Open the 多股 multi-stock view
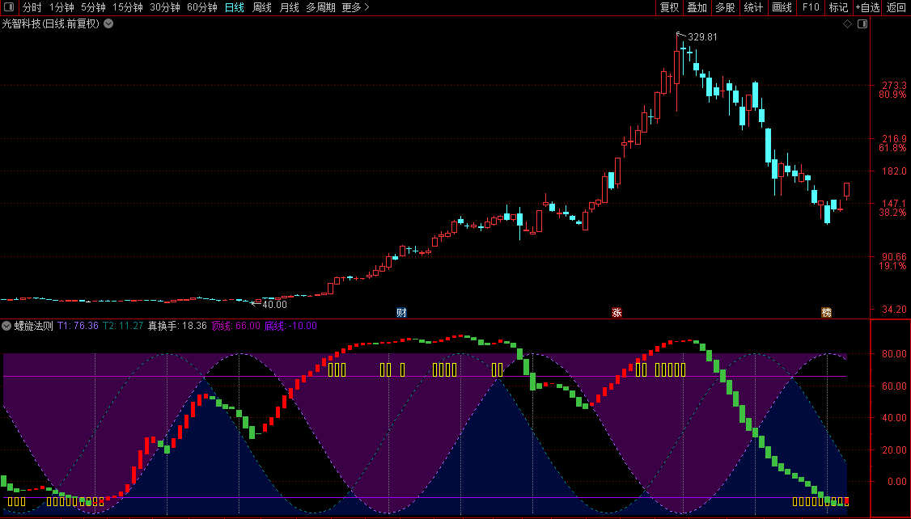 725,7
